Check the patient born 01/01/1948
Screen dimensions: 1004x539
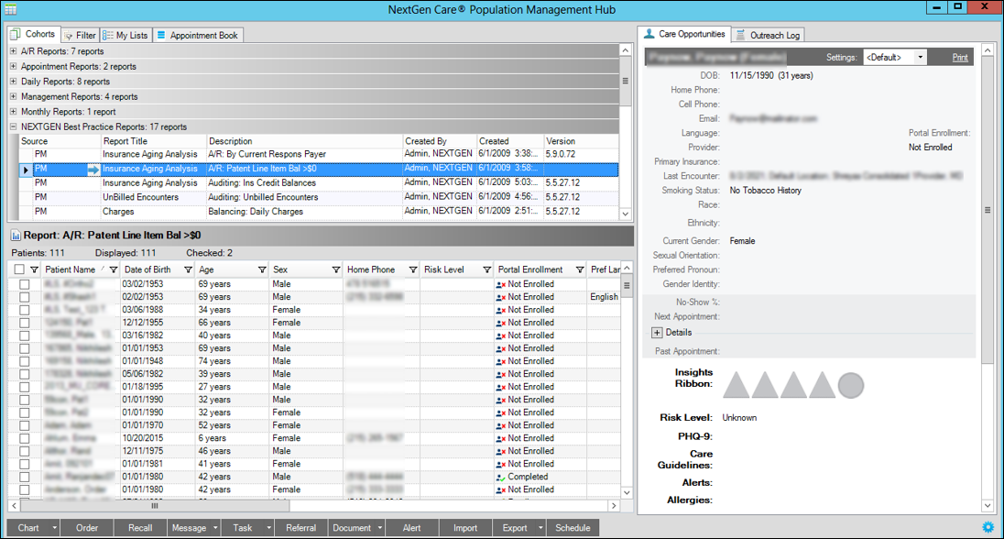(x=25, y=361)
